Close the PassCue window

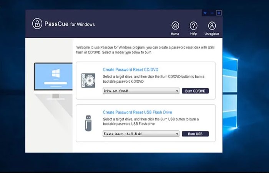point(219,13)
